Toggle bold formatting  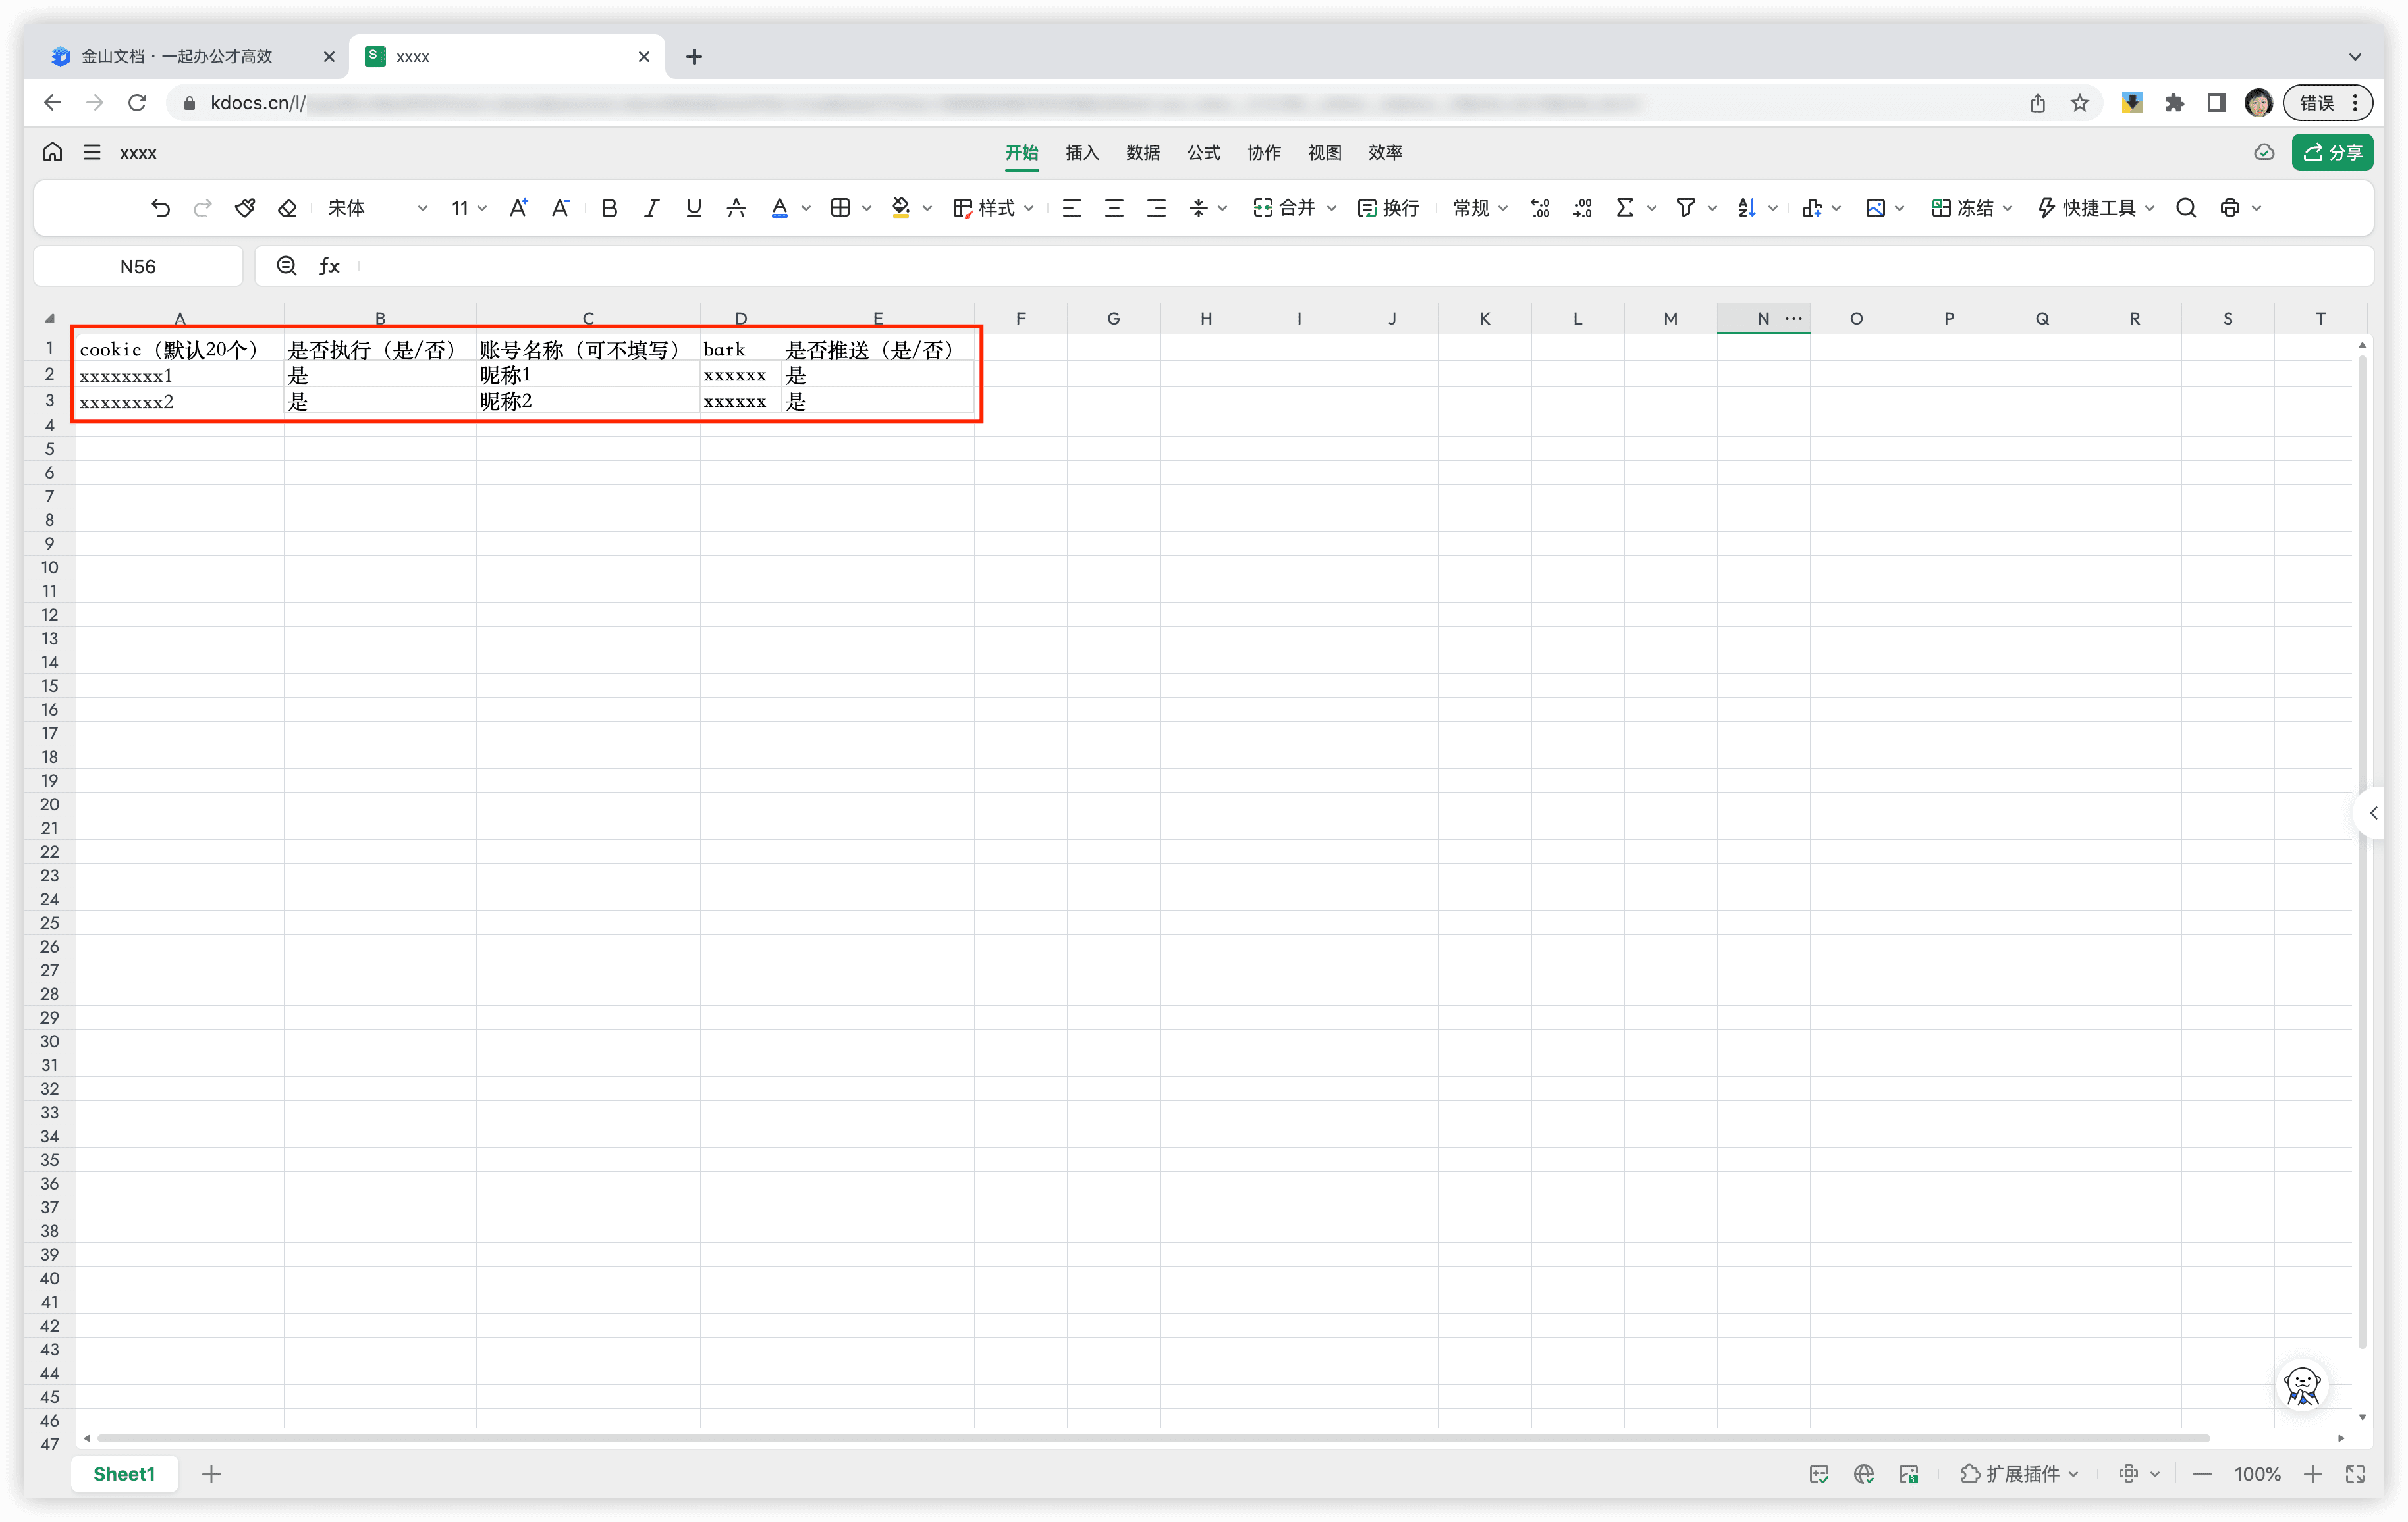(x=609, y=208)
